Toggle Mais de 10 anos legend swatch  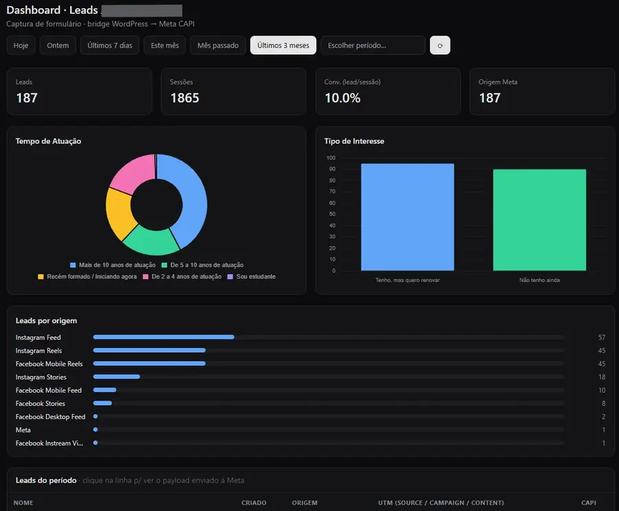point(73,265)
